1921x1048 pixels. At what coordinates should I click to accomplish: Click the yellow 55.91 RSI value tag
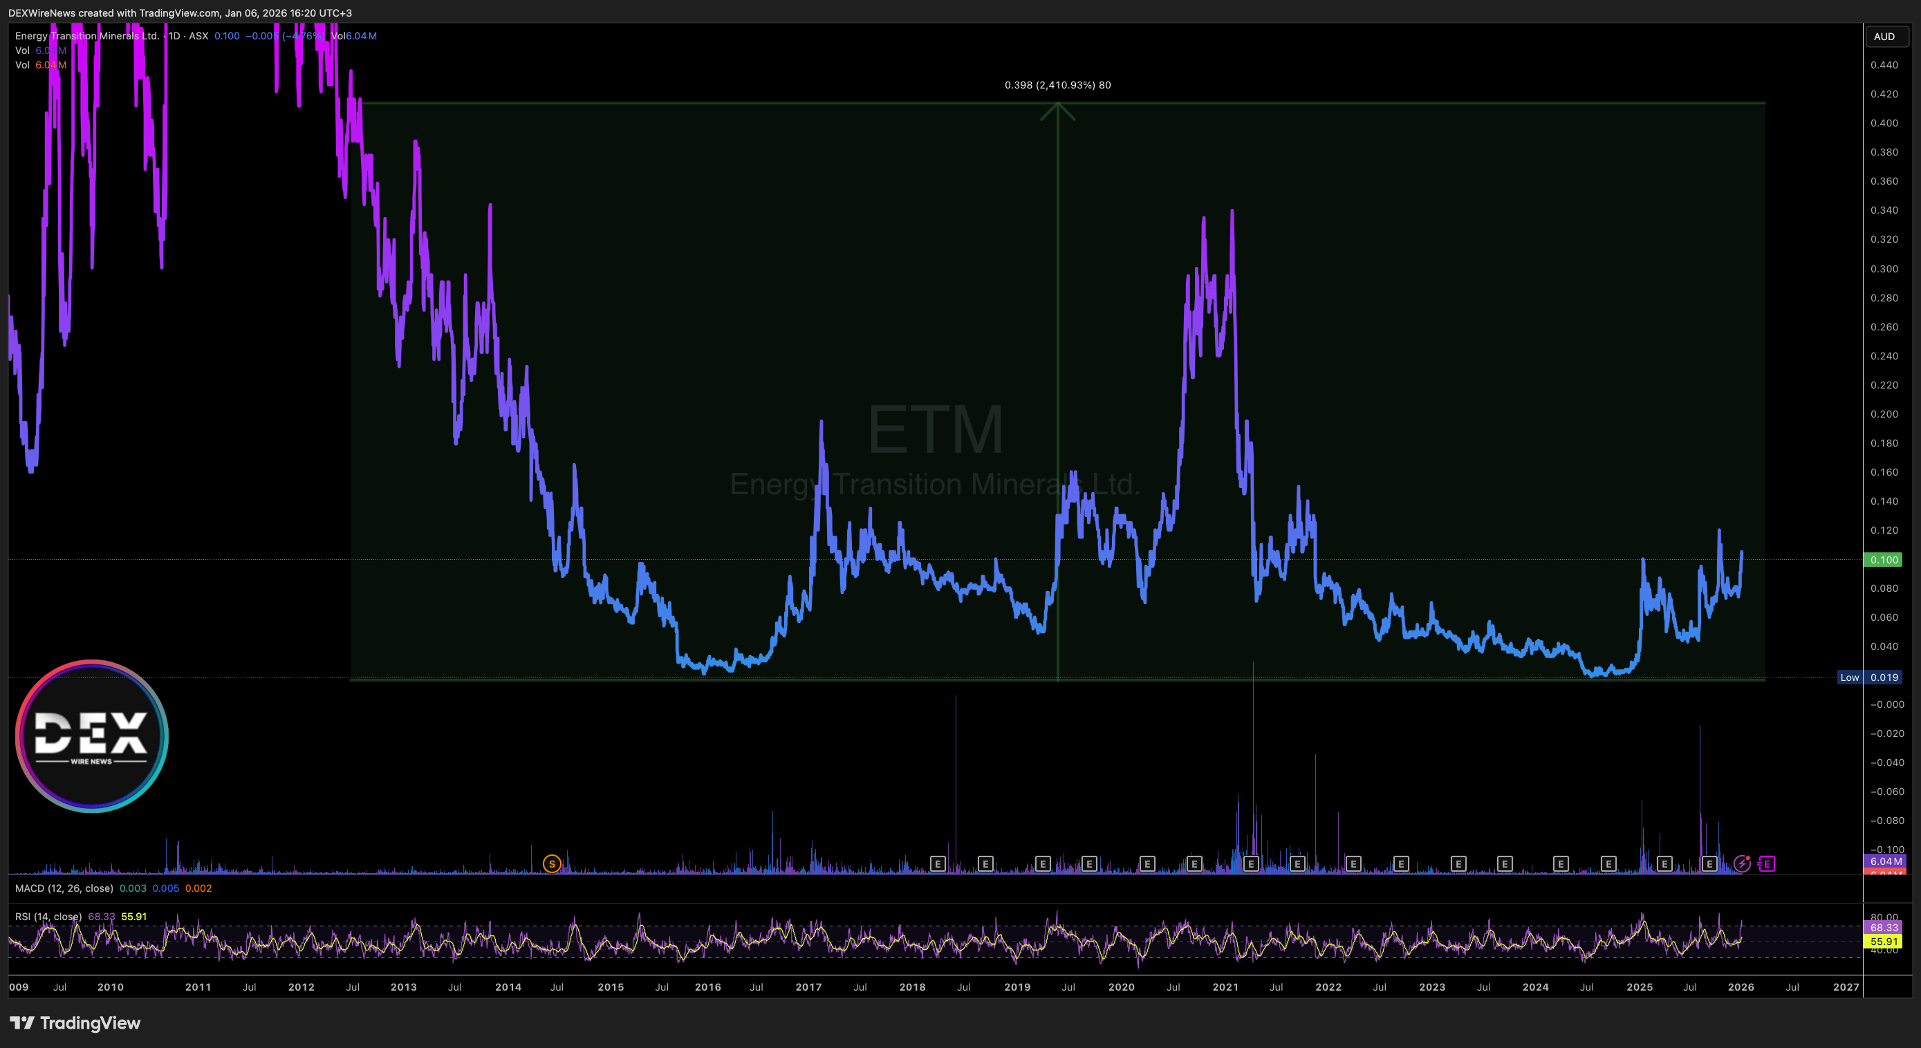pos(1883,942)
